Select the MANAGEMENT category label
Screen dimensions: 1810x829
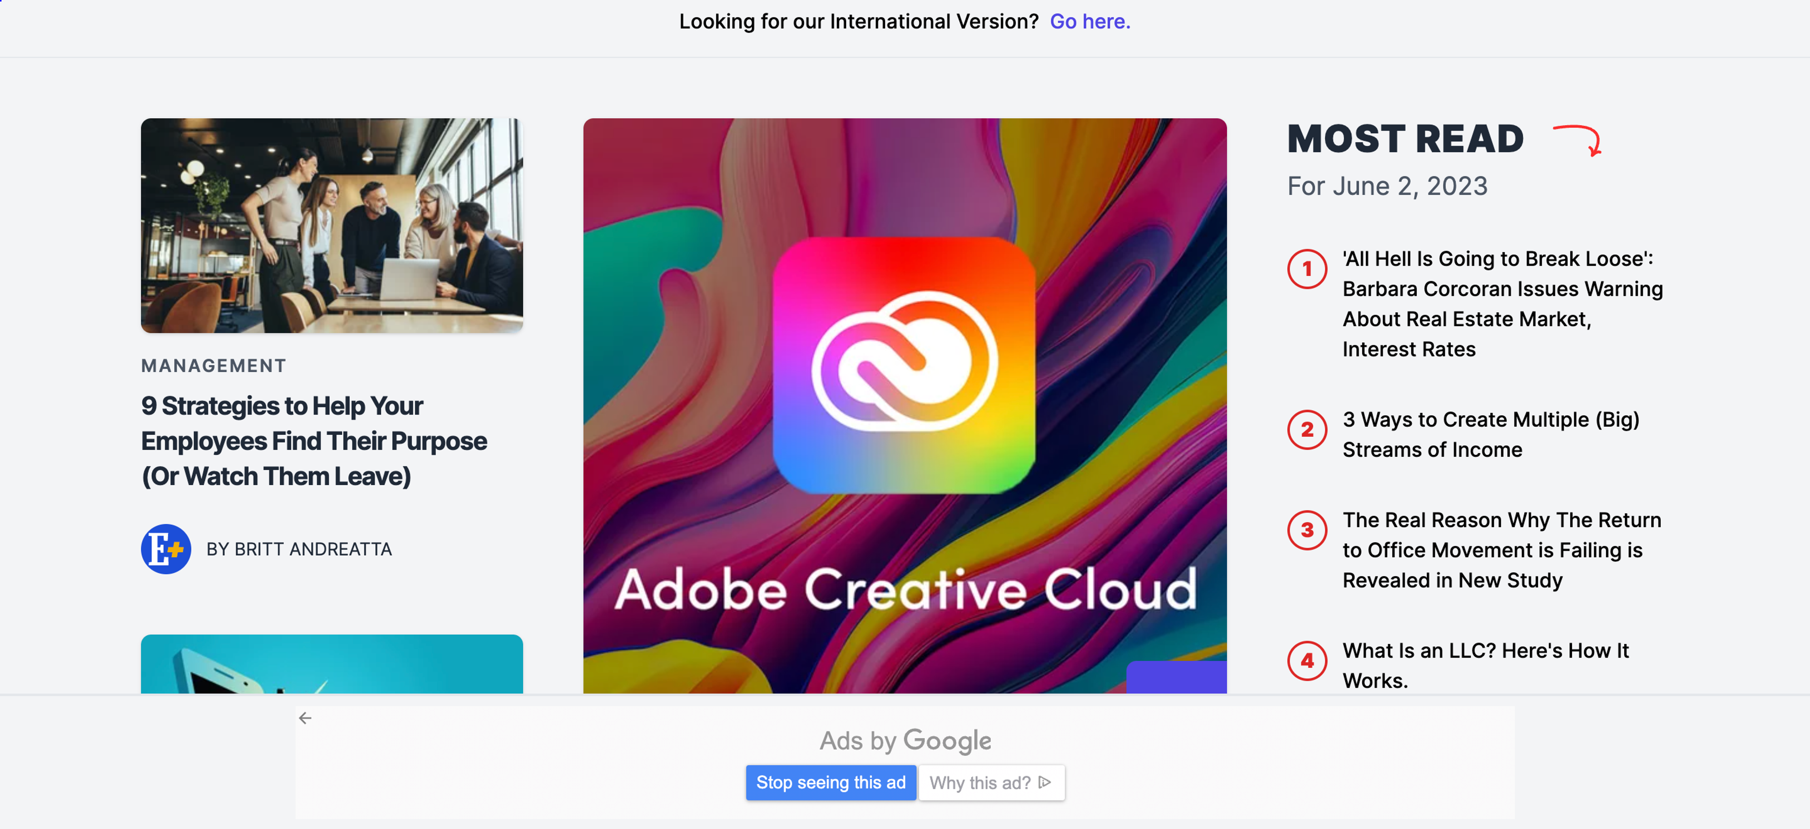point(214,366)
